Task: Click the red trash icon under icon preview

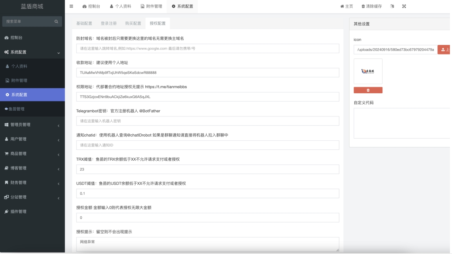Action: tap(368, 90)
